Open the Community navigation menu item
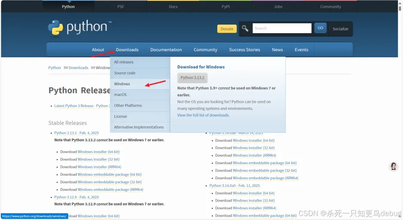 coord(205,50)
